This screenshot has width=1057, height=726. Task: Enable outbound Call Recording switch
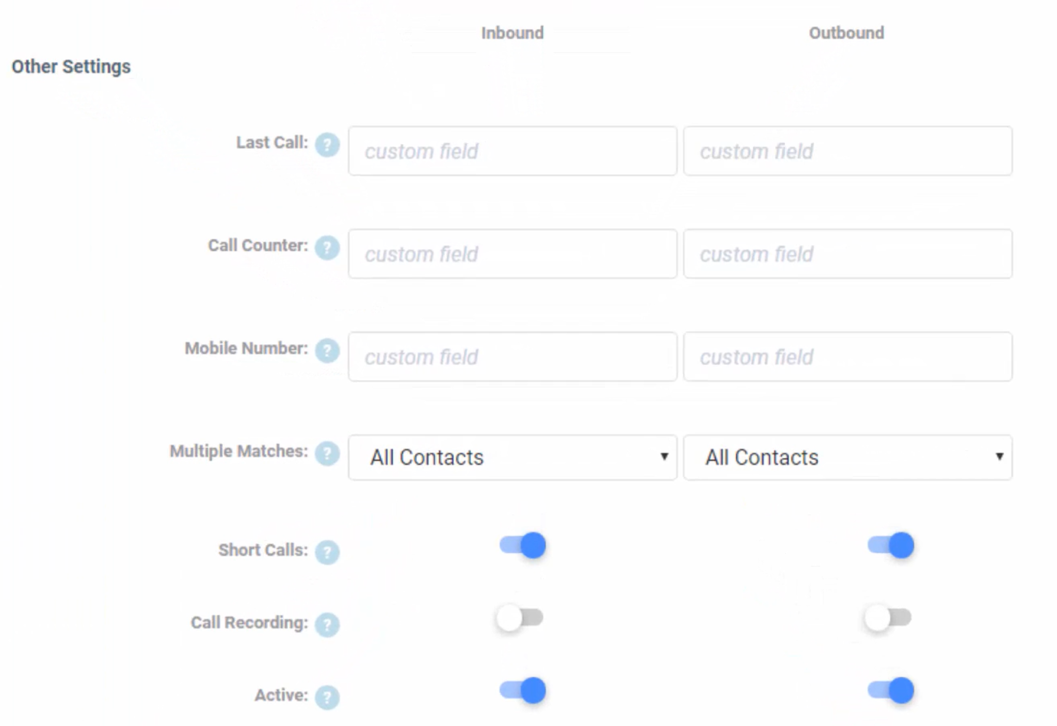(888, 618)
